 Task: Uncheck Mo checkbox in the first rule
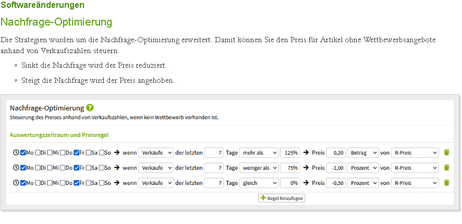[23, 153]
